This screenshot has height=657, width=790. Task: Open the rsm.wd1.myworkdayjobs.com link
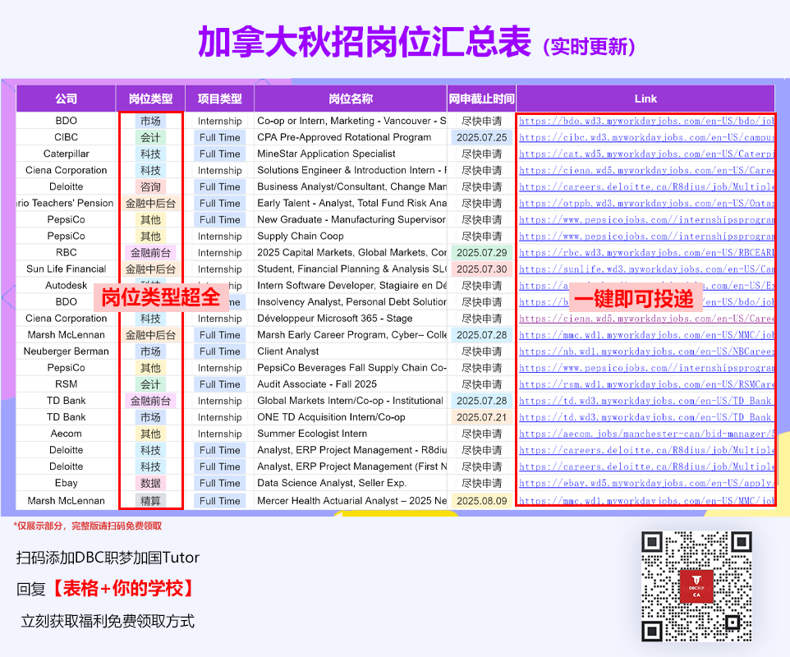coord(646,384)
